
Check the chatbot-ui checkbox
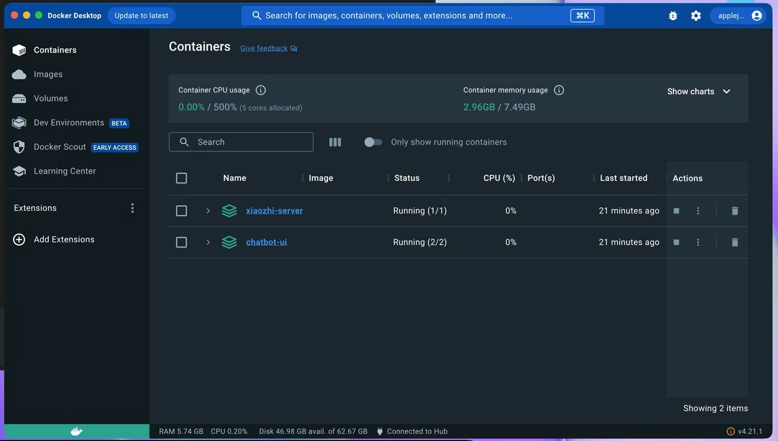pos(182,242)
